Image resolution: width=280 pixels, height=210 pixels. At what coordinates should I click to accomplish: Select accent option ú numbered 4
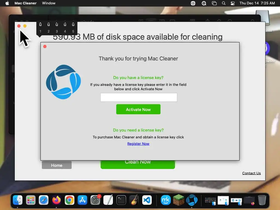point(65,28)
